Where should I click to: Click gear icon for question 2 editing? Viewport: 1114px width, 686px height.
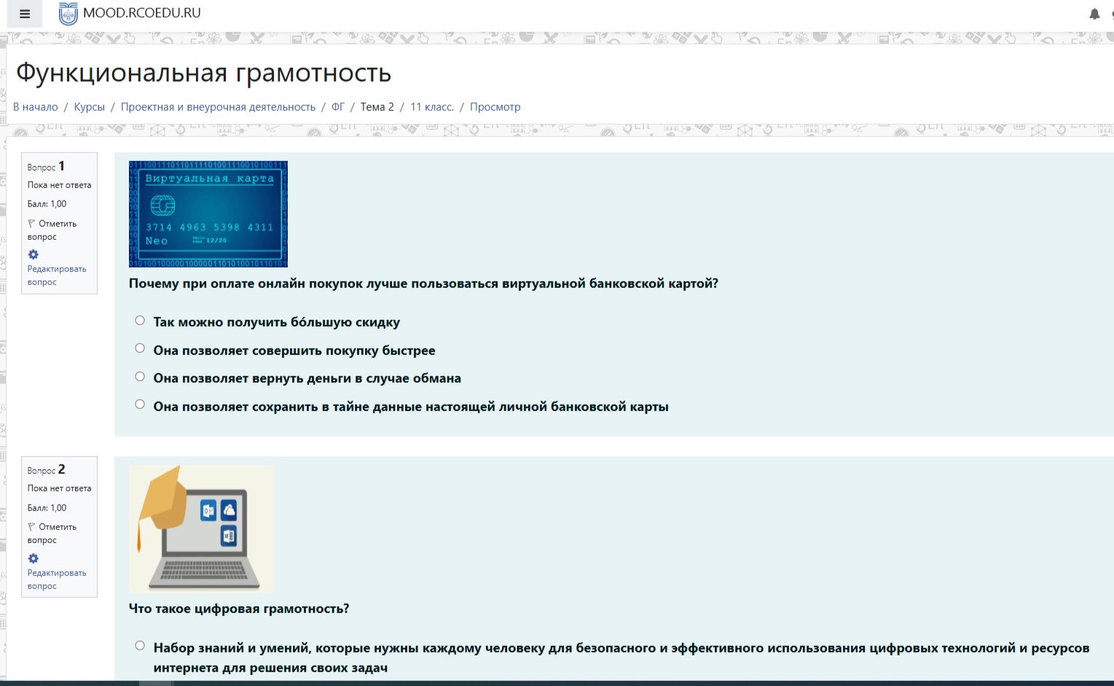coord(34,558)
